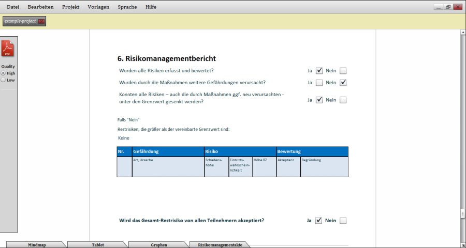Open the Vorlagen menu
The height and width of the screenshot is (248, 466).
point(98,7)
